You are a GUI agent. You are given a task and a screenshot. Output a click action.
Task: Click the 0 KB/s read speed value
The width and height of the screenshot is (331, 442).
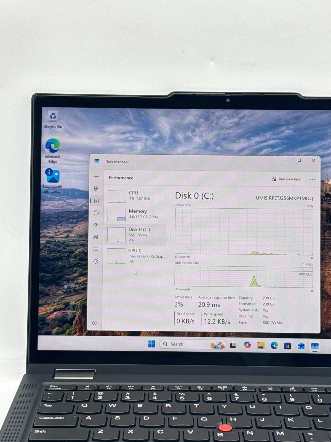click(185, 321)
